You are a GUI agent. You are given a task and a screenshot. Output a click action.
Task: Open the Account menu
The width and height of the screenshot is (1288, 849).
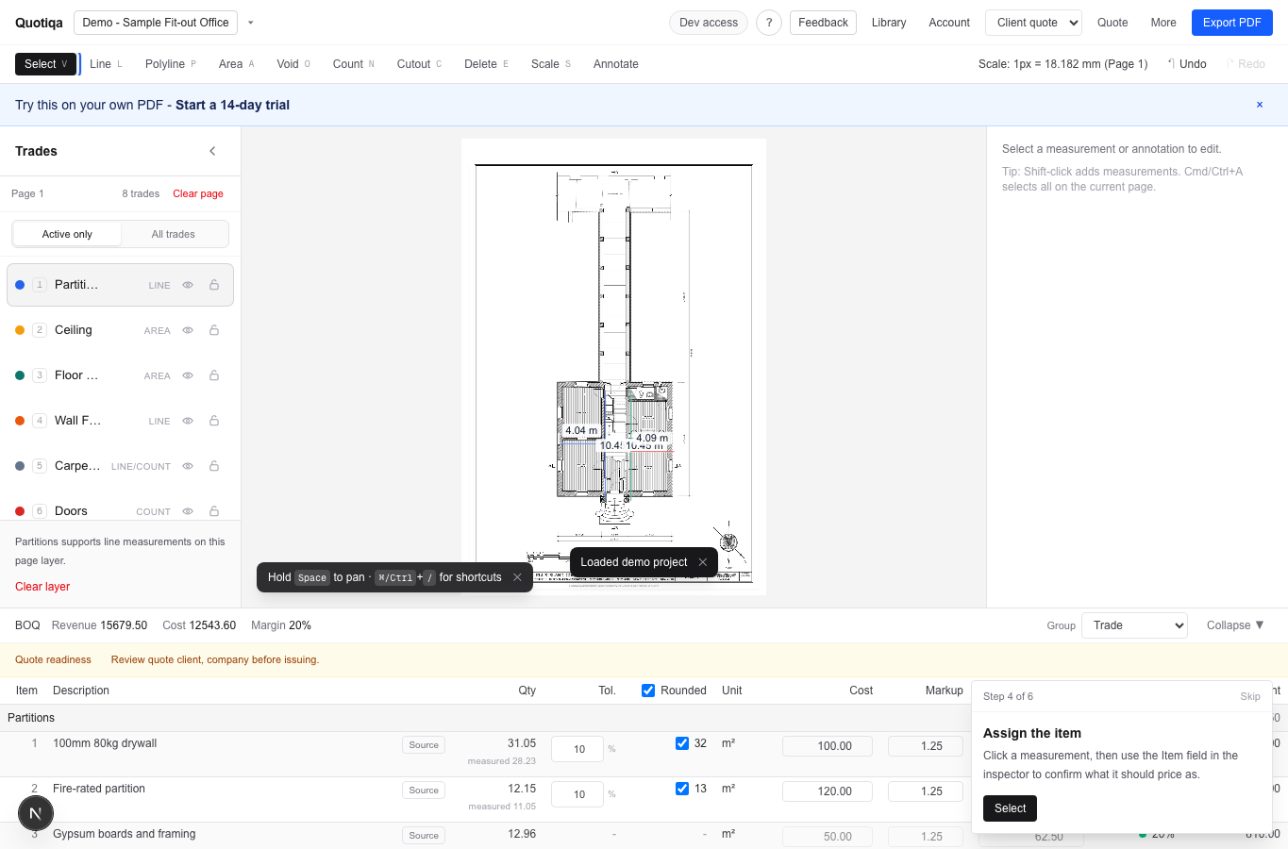[x=949, y=23]
